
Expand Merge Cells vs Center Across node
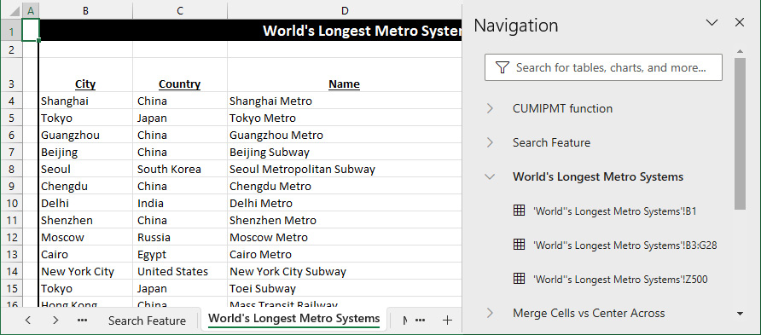[490, 313]
